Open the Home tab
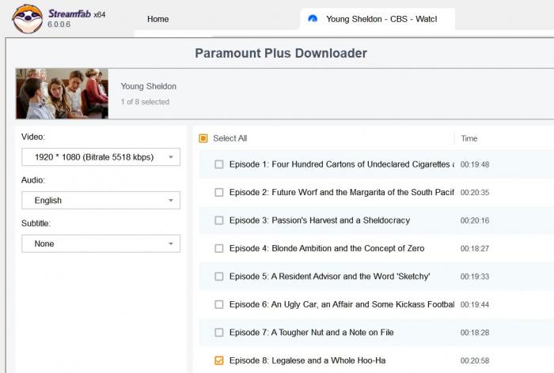Image resolution: width=554 pixels, height=373 pixels. [158, 19]
